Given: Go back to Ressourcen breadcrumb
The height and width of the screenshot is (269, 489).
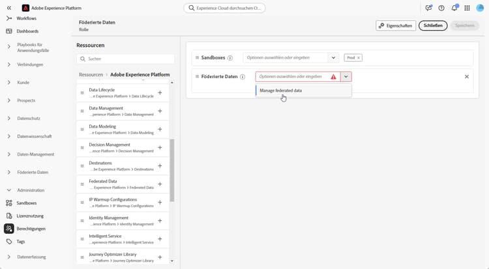Looking at the screenshot, I should click(91, 74).
